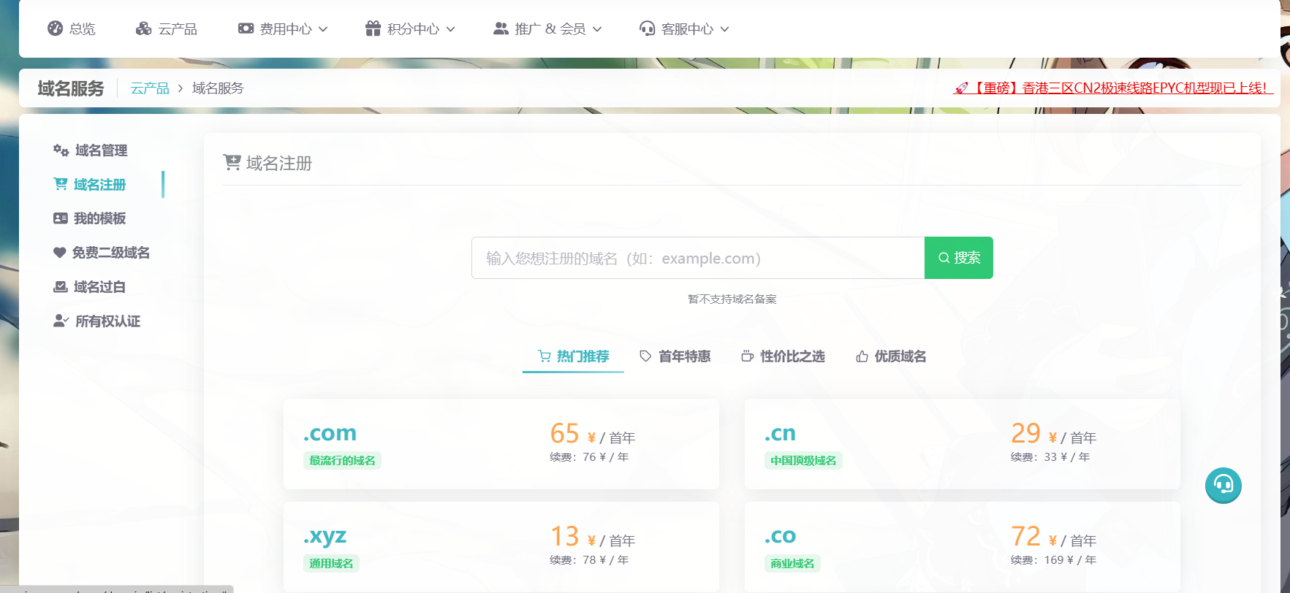1290x593 pixels.
Task: Switch to the 优质域名 tab
Action: click(891, 356)
